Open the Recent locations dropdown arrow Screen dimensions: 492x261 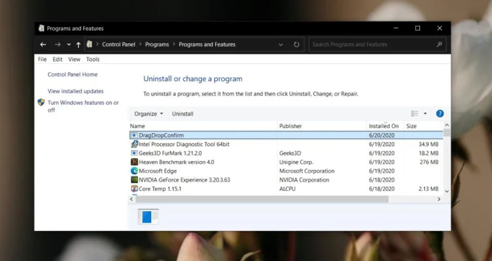(x=69, y=45)
